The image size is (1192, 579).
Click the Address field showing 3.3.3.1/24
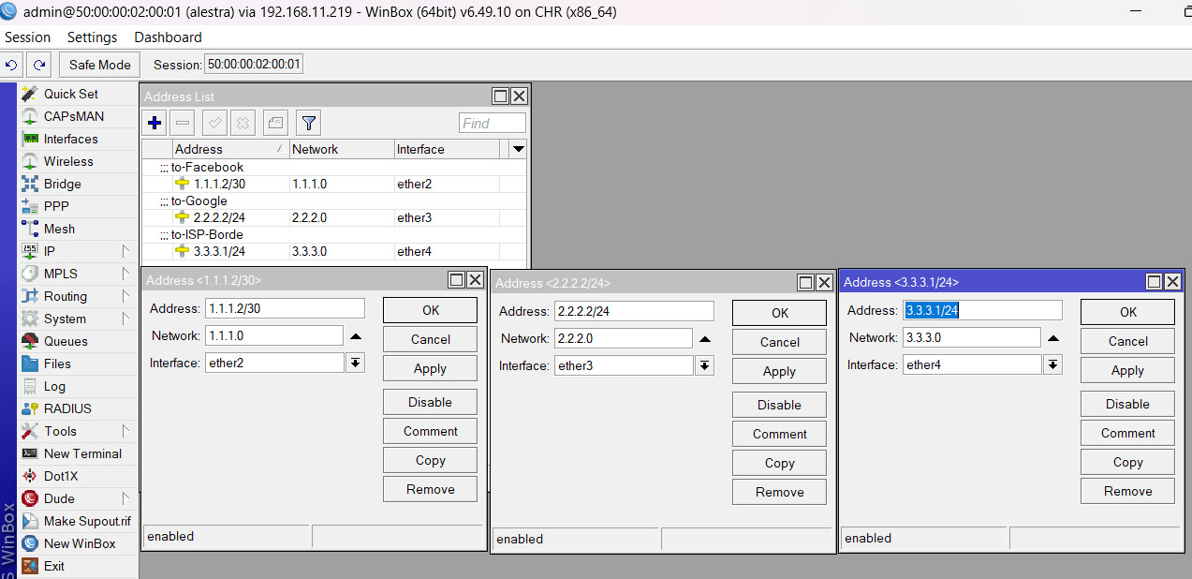pyautogui.click(x=982, y=310)
